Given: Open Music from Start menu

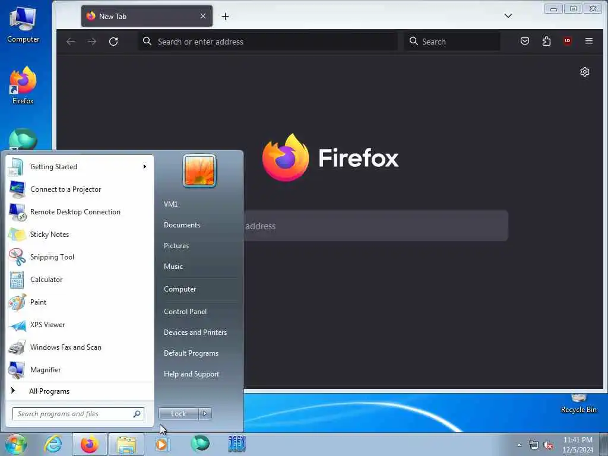Looking at the screenshot, I should pos(173,267).
